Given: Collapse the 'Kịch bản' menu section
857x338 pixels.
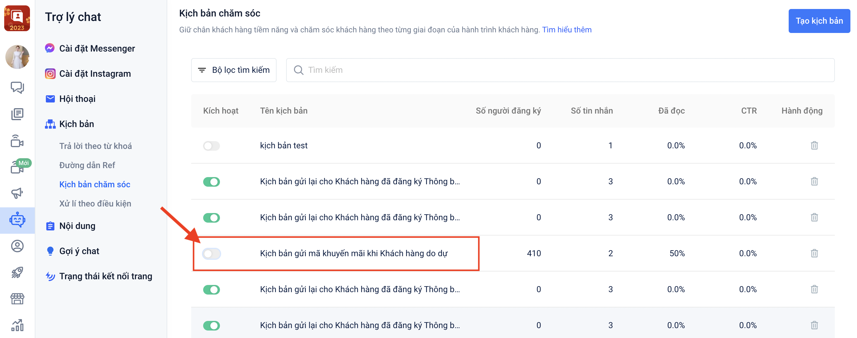Looking at the screenshot, I should click(76, 124).
